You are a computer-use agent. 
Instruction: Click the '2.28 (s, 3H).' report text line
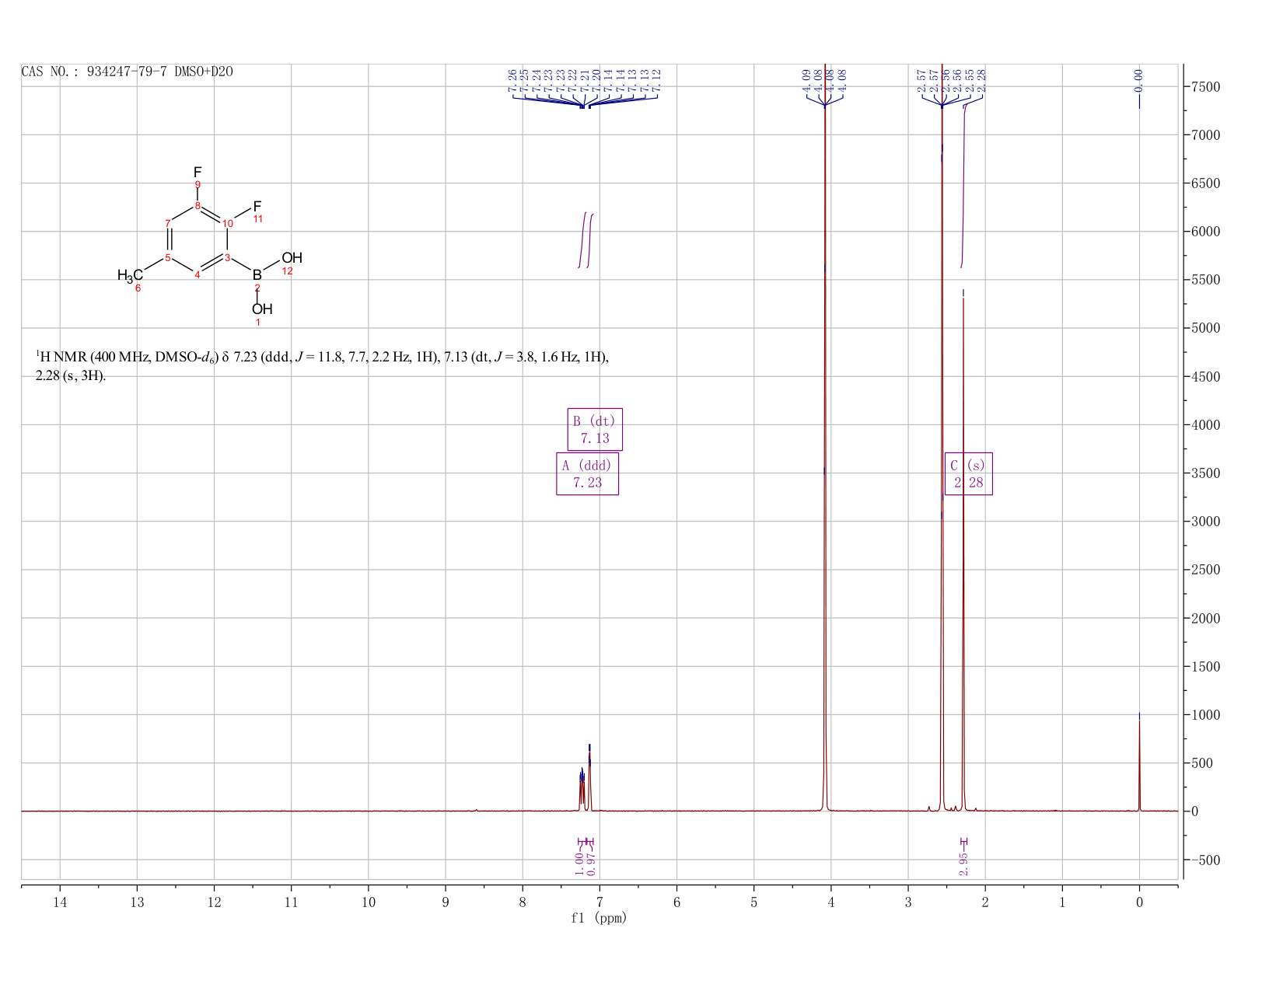70,376
